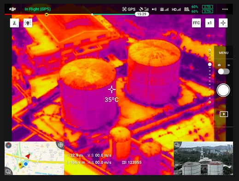Open the battery settings icon
Viewport: 239px width, 181px height.
pyautogui.click(x=187, y=9)
